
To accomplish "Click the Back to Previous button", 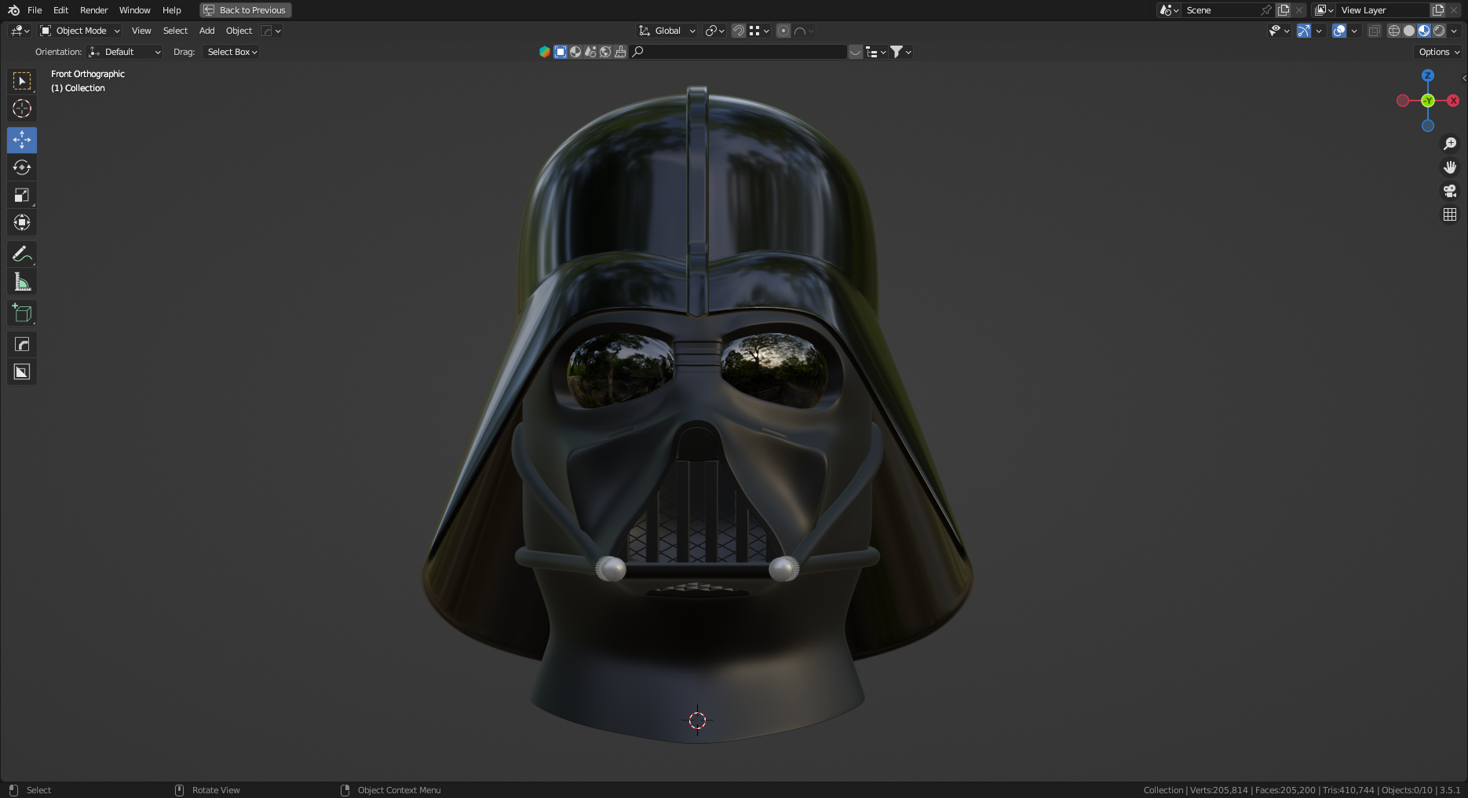I will pyautogui.click(x=246, y=10).
